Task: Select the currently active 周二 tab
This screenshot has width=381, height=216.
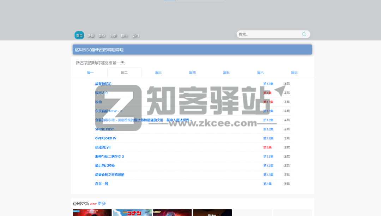Action: tap(124, 72)
